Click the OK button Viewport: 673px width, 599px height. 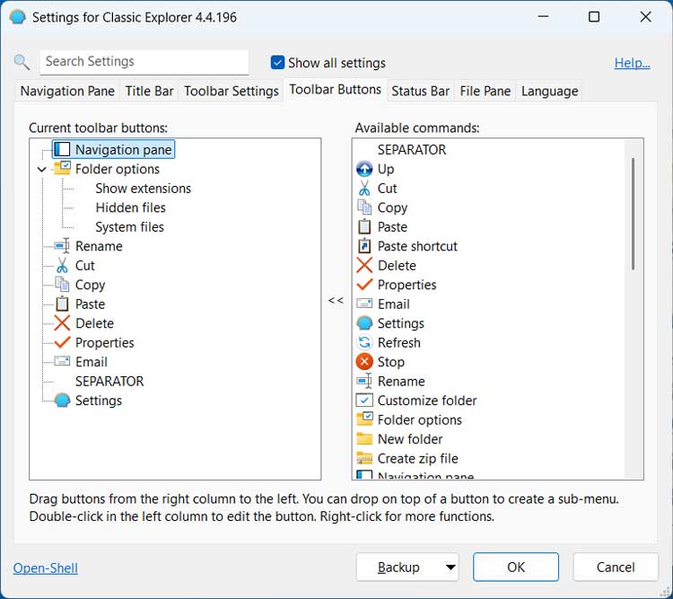point(515,568)
